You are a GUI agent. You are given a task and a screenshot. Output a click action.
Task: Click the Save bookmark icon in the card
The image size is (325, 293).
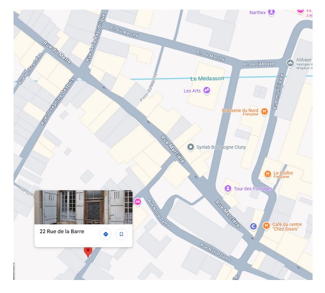click(x=121, y=234)
